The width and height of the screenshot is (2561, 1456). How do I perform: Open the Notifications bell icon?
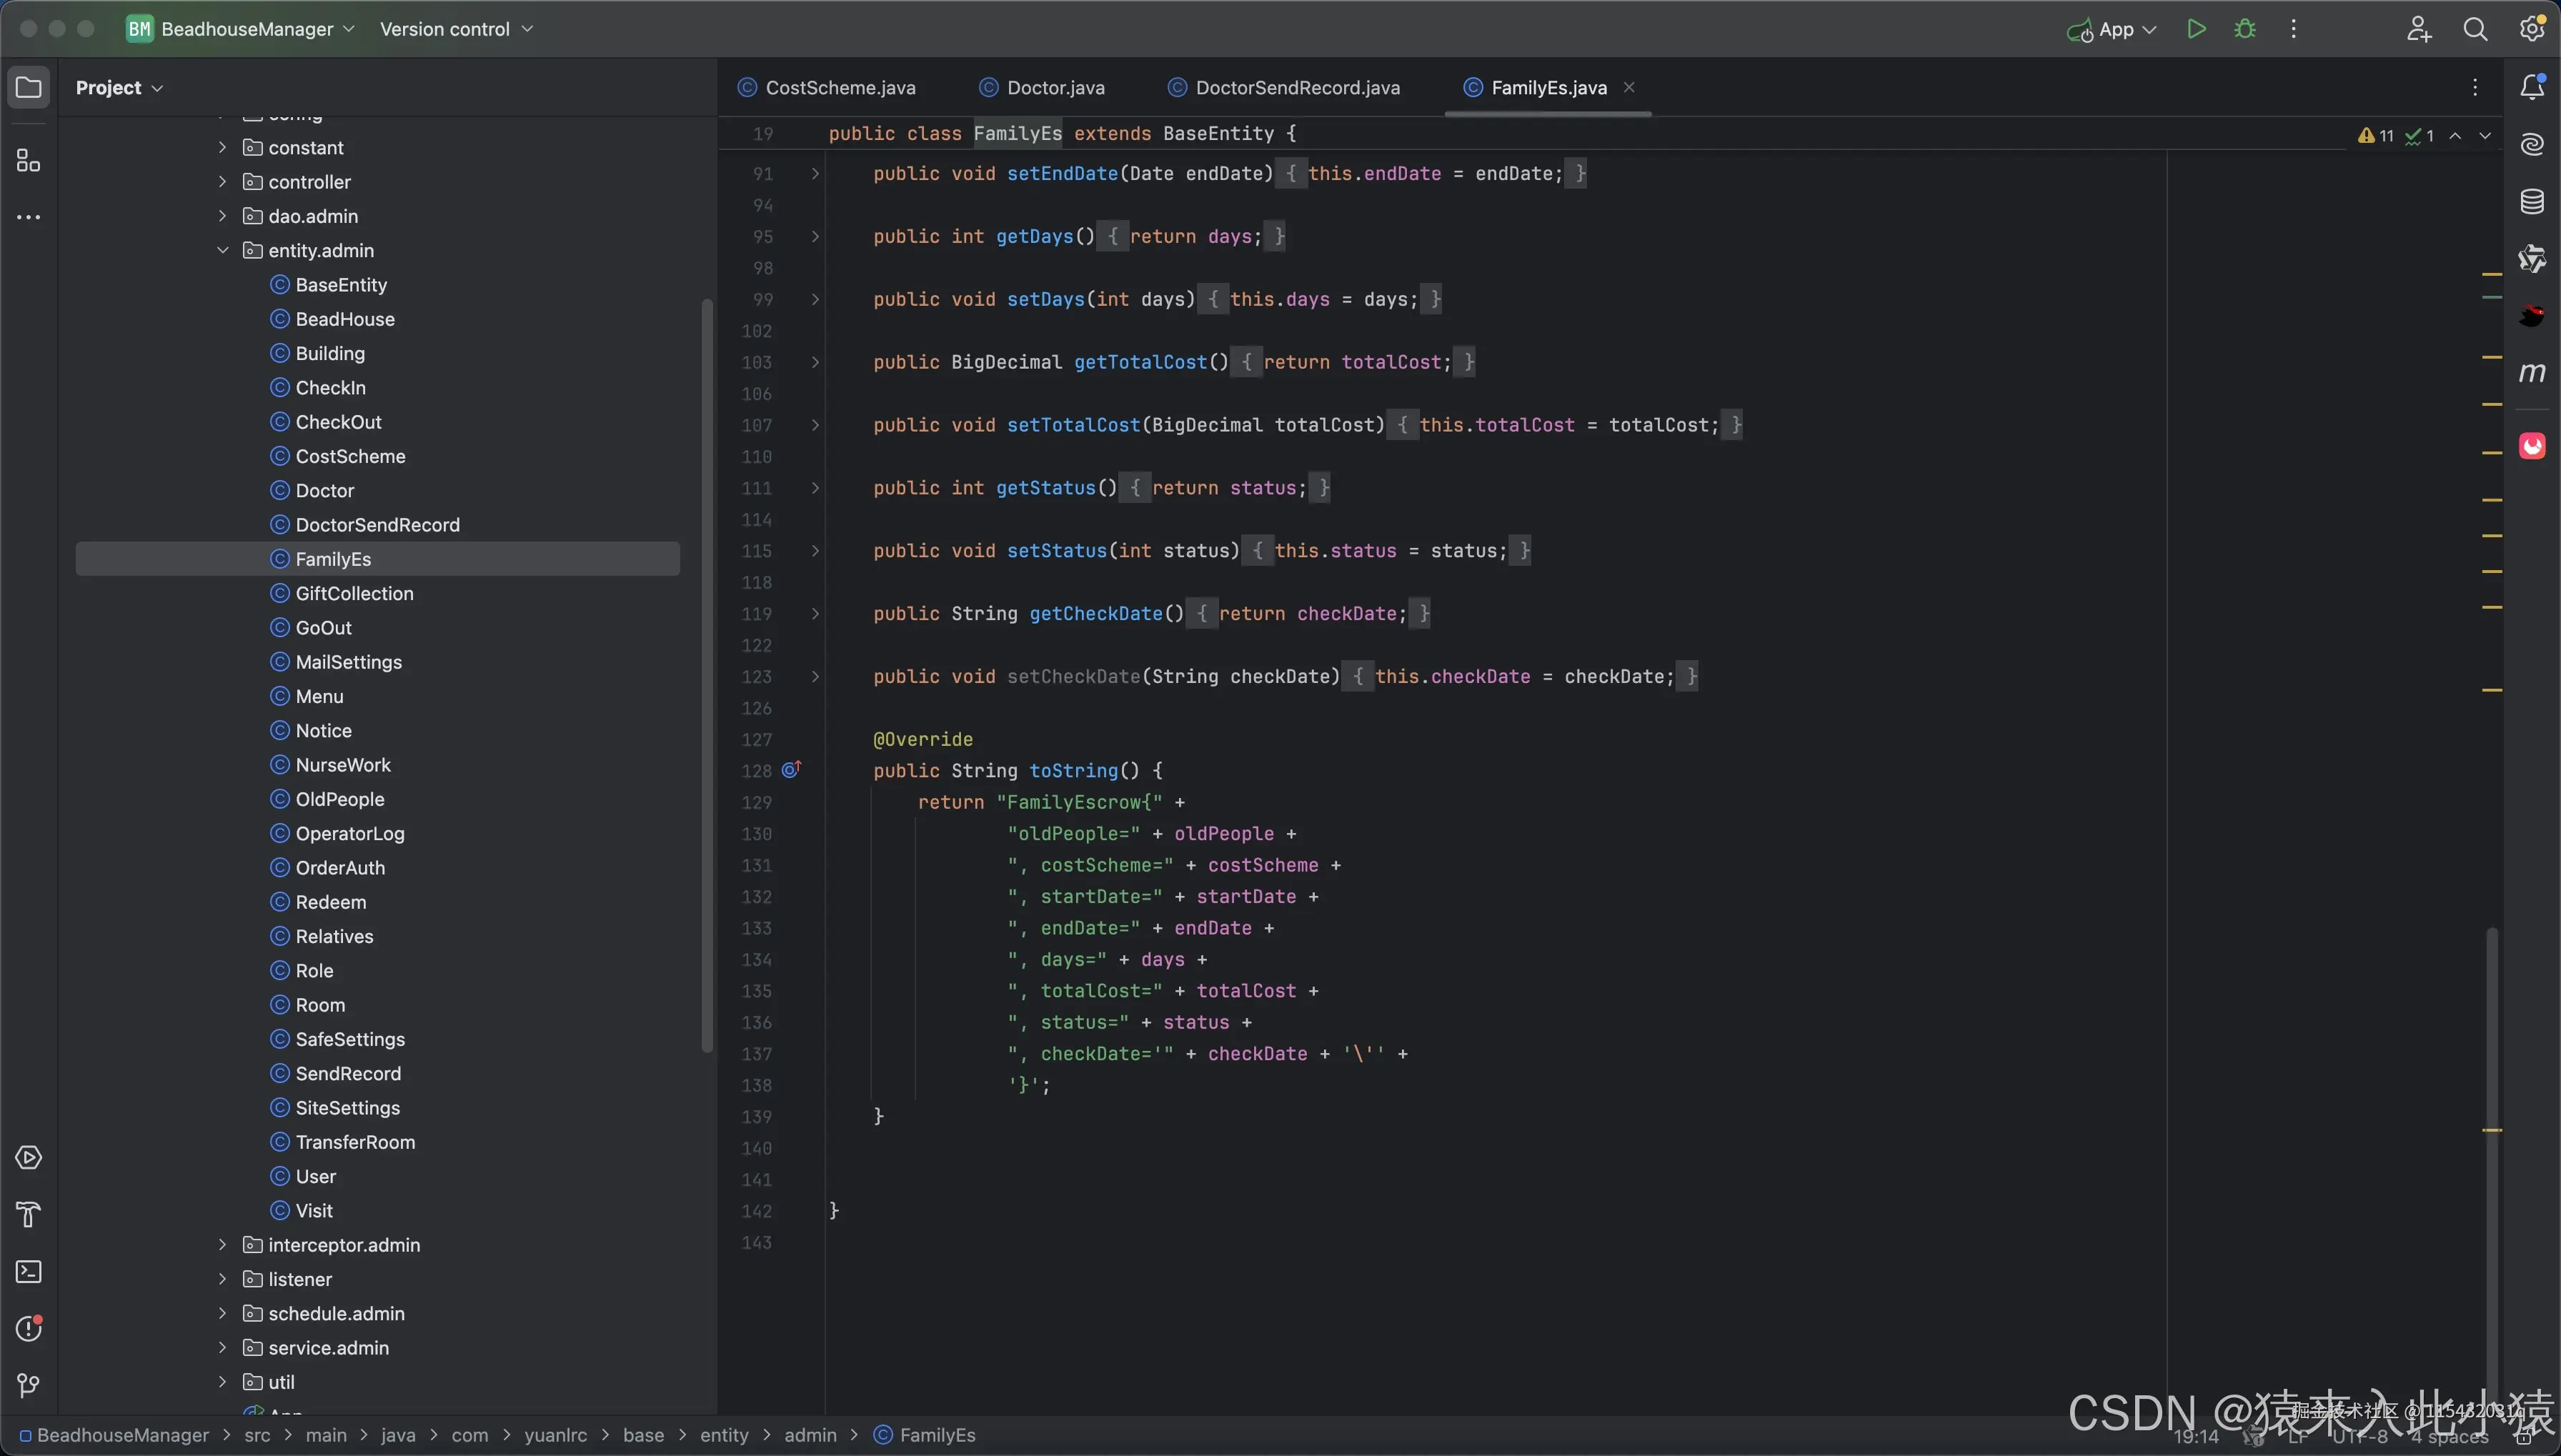coord(2532,88)
